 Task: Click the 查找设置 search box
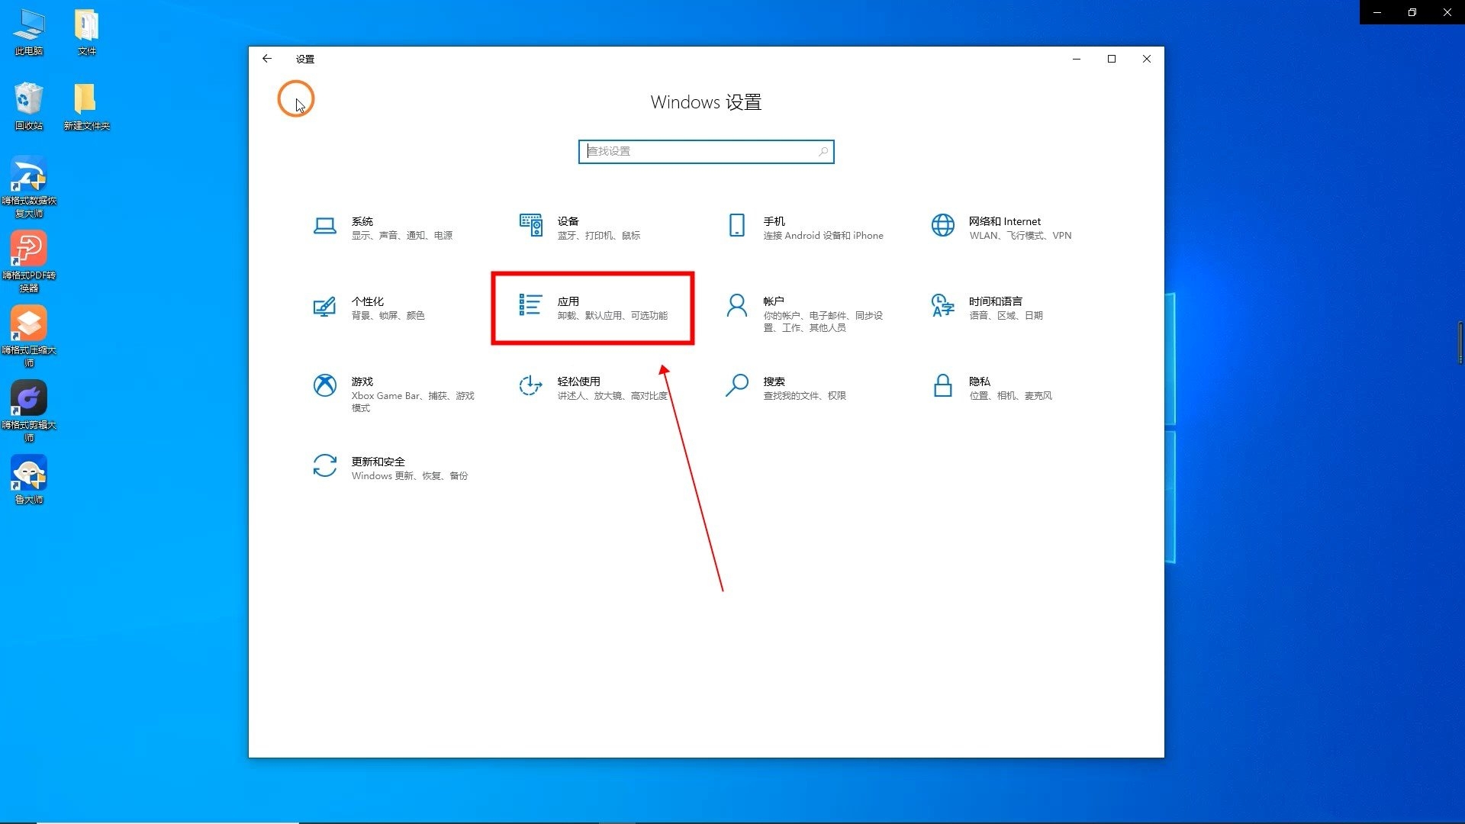(706, 151)
